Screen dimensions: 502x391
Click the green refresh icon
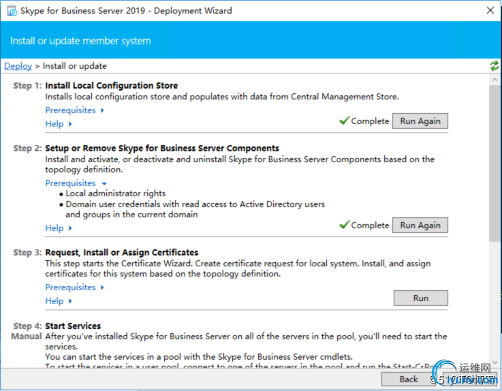click(495, 66)
